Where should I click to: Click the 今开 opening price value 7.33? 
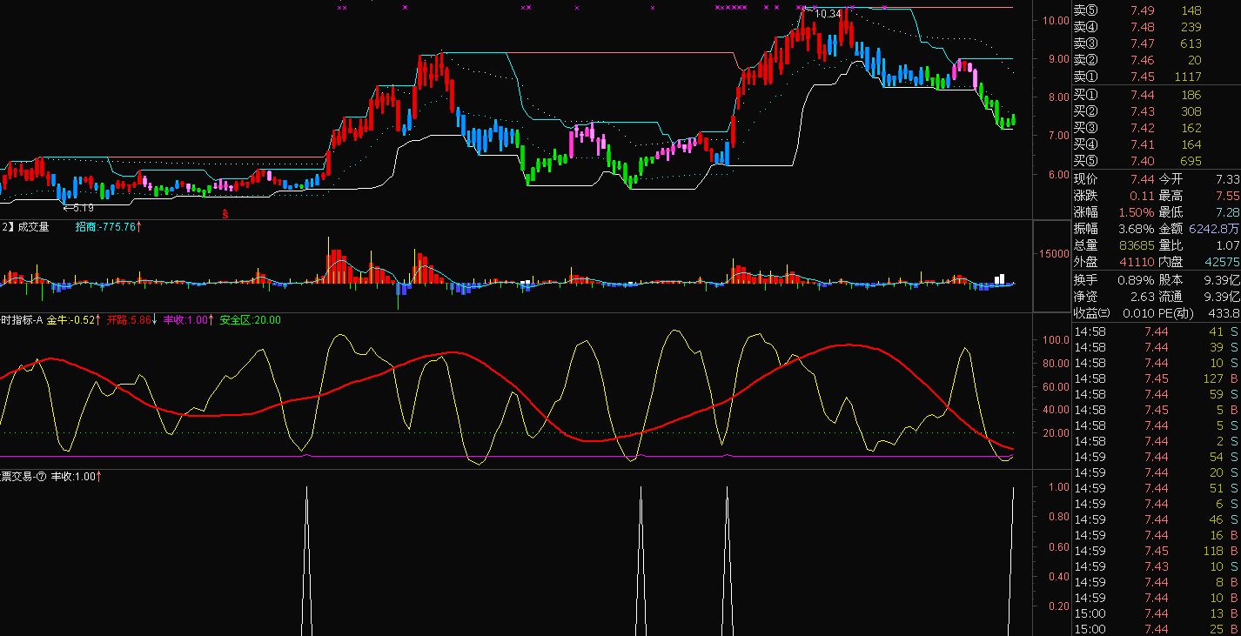pos(1226,178)
